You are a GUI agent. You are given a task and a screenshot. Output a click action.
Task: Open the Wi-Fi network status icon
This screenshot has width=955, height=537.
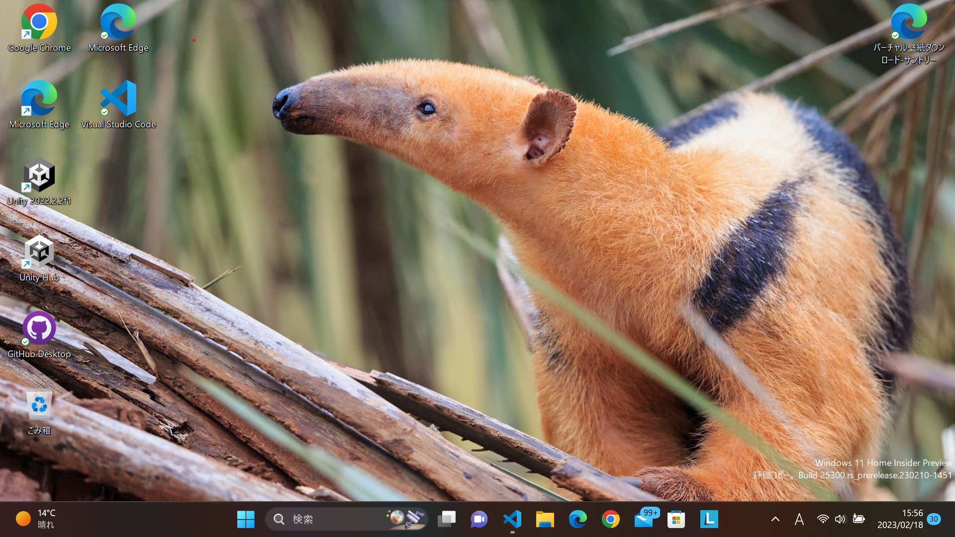pyautogui.click(x=823, y=519)
